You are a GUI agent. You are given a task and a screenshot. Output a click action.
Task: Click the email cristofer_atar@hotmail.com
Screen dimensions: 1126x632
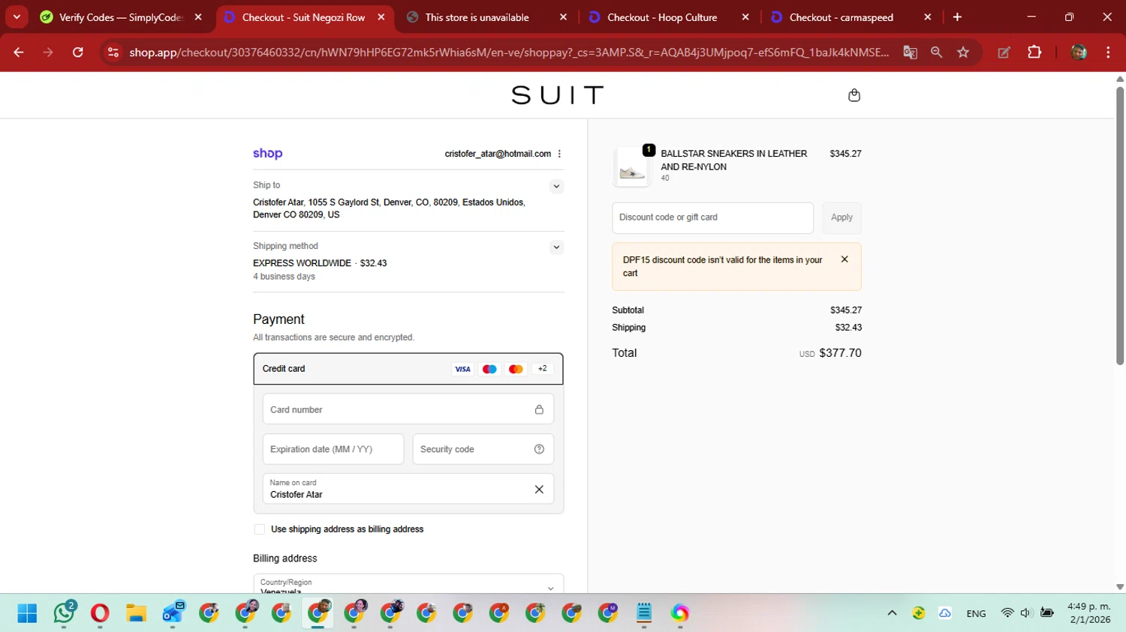click(x=498, y=154)
